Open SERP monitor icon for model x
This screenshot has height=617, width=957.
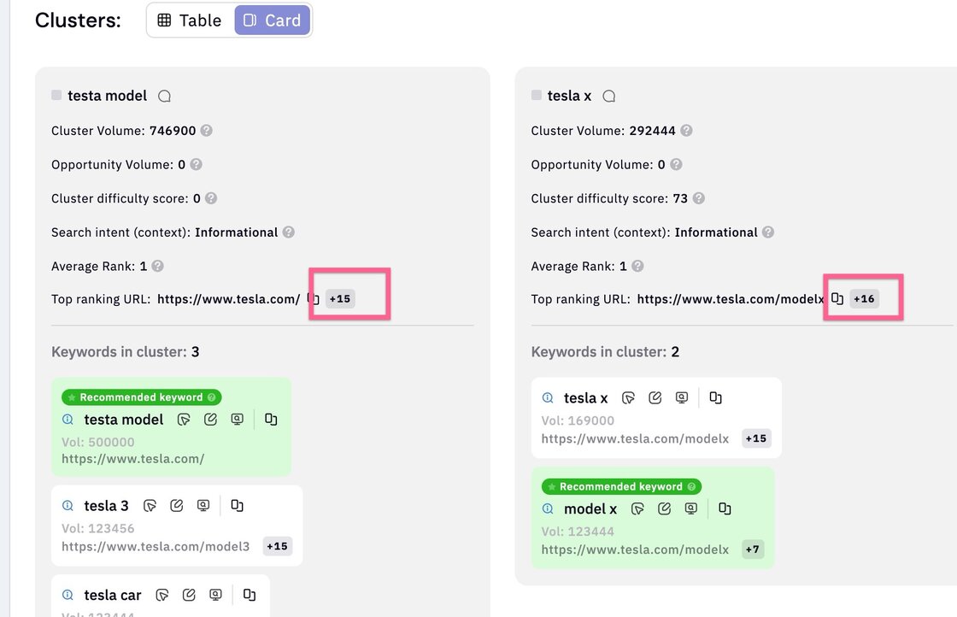[x=691, y=508]
